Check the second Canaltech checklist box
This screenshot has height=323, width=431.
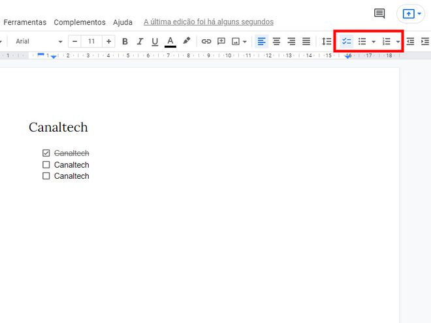coord(46,164)
